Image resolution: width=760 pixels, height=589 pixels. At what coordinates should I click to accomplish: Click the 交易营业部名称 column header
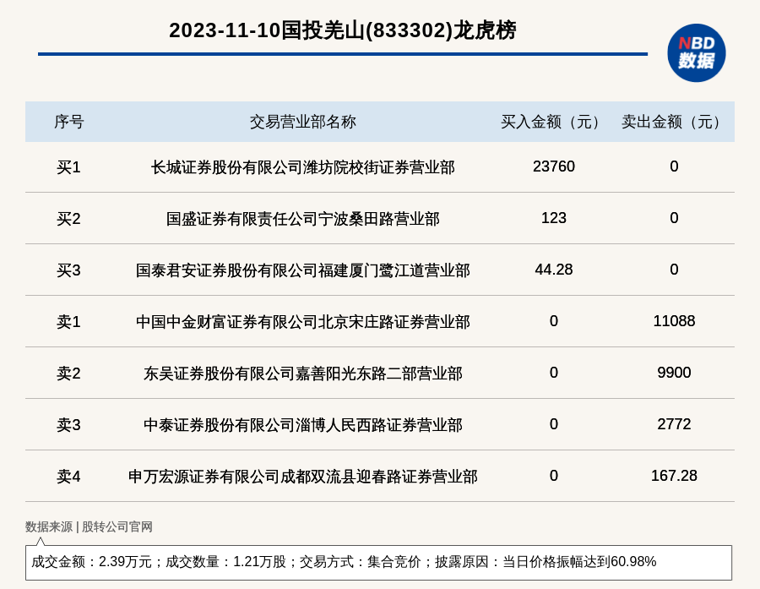click(x=303, y=122)
